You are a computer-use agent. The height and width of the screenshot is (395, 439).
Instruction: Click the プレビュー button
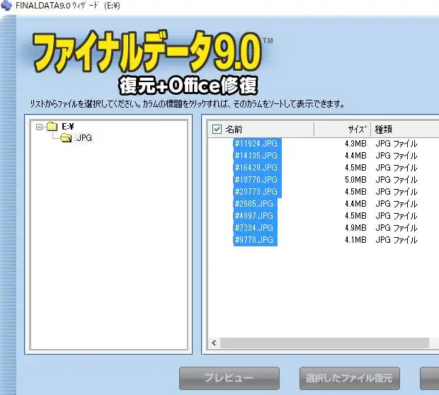(x=229, y=378)
